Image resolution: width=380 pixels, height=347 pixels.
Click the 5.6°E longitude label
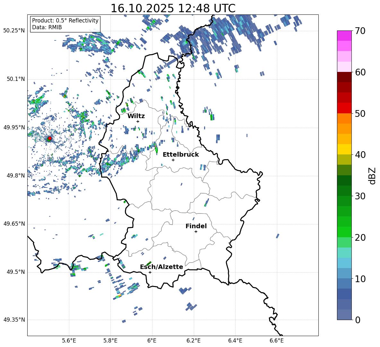tap(69, 341)
